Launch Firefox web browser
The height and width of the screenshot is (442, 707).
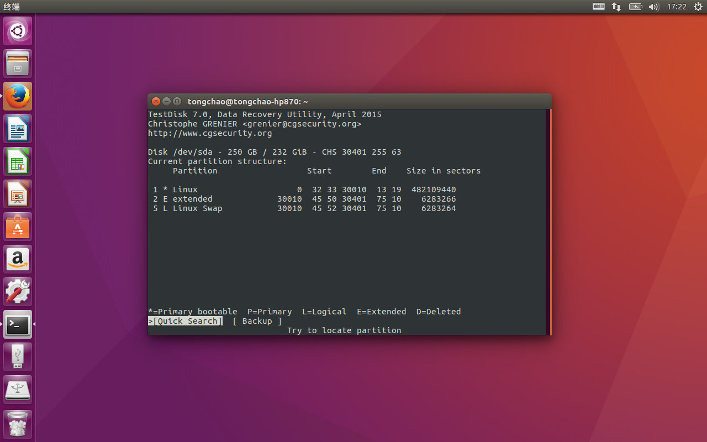coord(18,96)
